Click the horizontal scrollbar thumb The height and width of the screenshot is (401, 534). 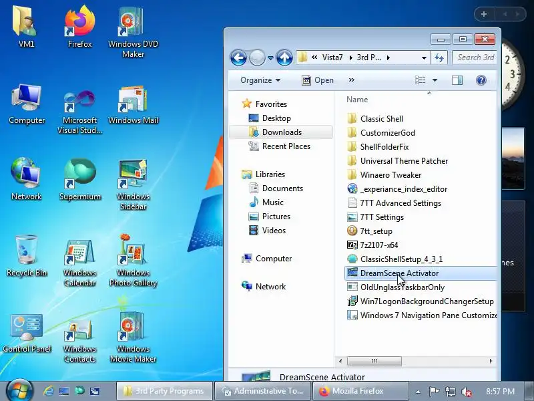tap(374, 361)
